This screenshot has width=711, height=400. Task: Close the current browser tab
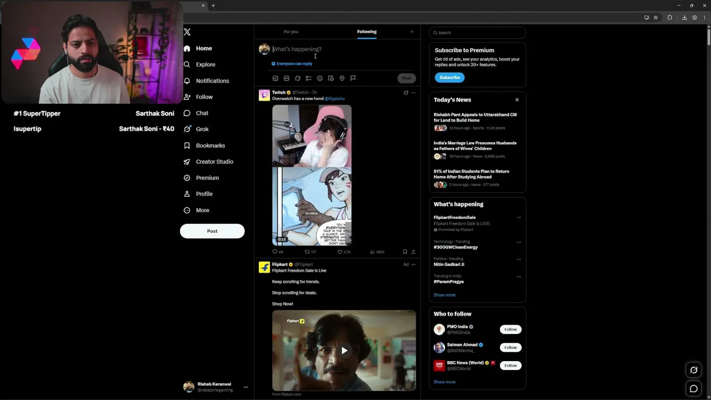[x=203, y=6]
